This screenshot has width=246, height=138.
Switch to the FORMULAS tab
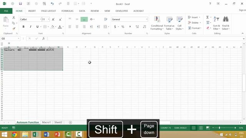click(68, 11)
